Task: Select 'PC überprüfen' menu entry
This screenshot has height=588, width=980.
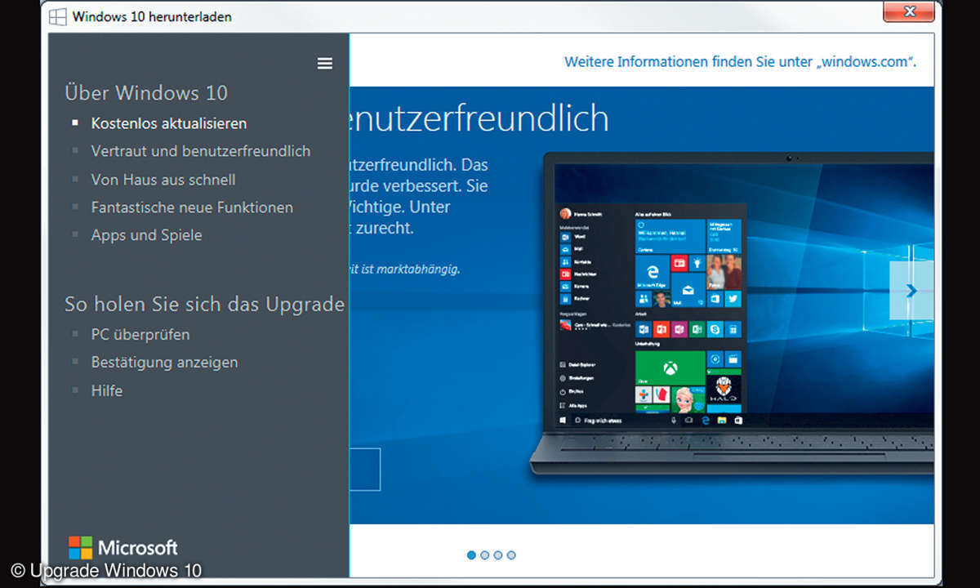Action: (140, 335)
